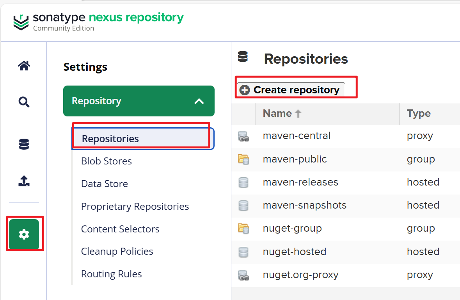Open the maven-releases repository row

click(300, 182)
